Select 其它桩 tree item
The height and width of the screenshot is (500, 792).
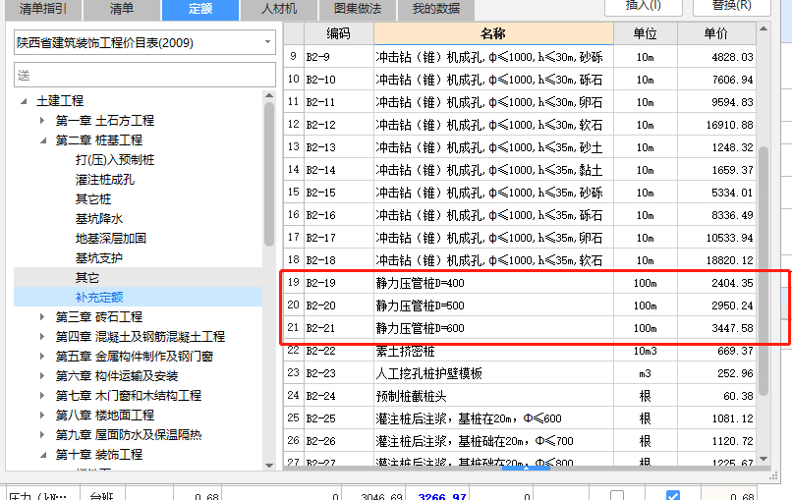pos(93,199)
